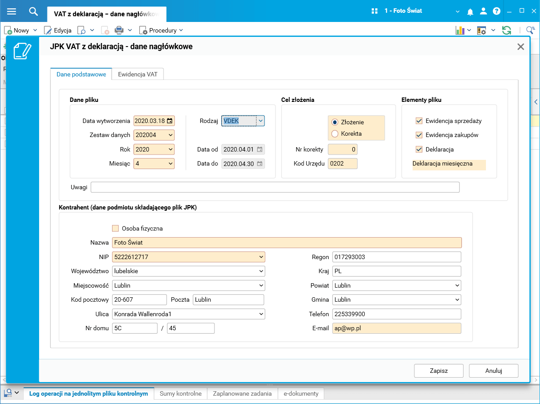Uncheck the Deklaracja checkbox
This screenshot has height=404, width=540.
click(x=419, y=149)
